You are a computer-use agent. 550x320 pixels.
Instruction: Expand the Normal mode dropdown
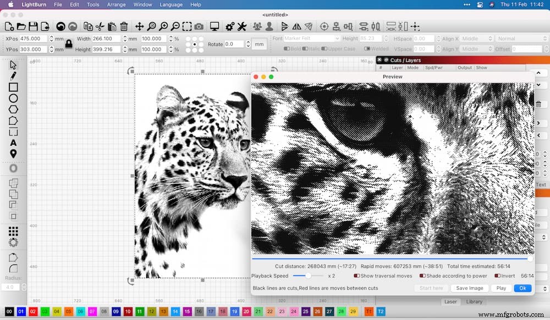[521, 38]
